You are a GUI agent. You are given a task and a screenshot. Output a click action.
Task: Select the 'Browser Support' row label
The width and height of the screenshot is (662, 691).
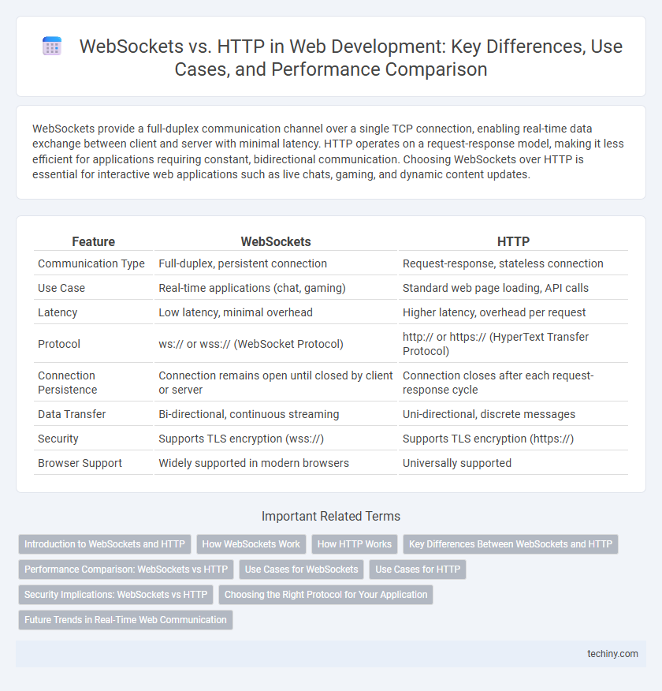(80, 463)
